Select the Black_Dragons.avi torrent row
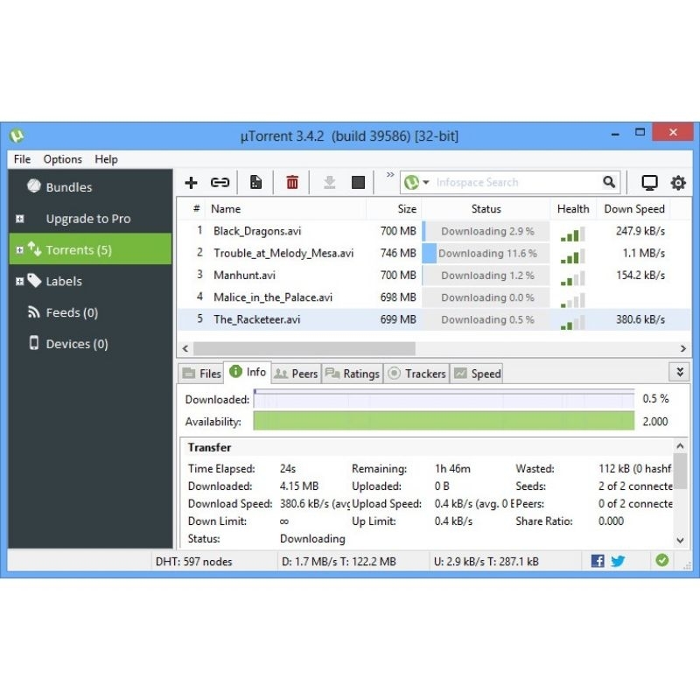This screenshot has width=700, height=700. (x=433, y=231)
